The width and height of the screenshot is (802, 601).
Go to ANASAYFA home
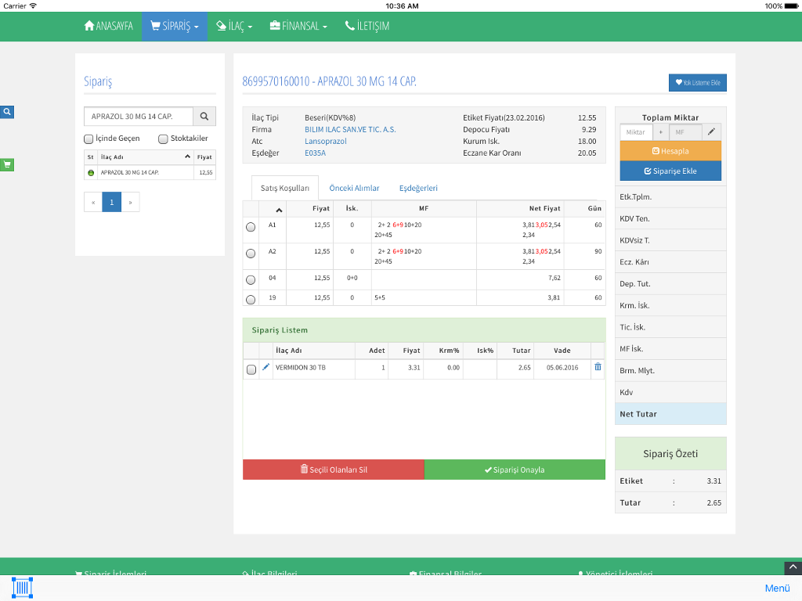tap(108, 26)
